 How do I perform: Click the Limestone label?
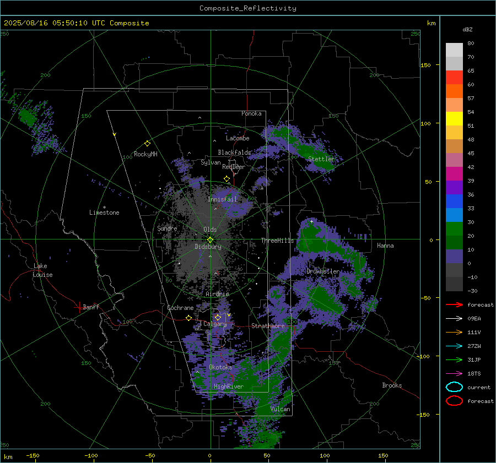[104, 213]
